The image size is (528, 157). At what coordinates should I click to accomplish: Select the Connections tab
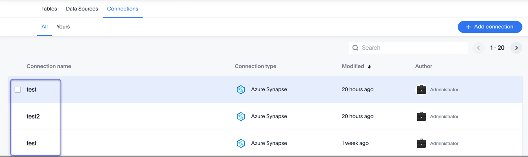[122, 9]
